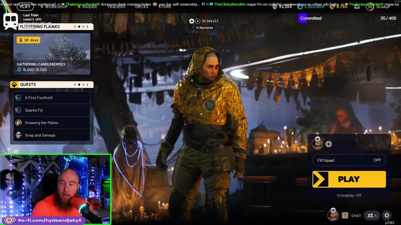
Task: Select first page dot in Quests
Action: click(79, 84)
